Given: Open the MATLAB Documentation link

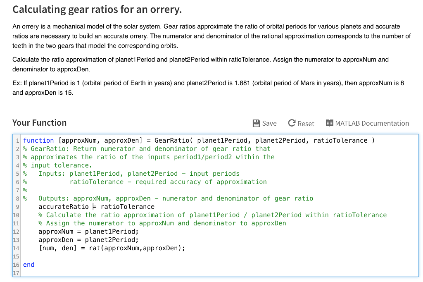Looking at the screenshot, I should coord(372,123).
